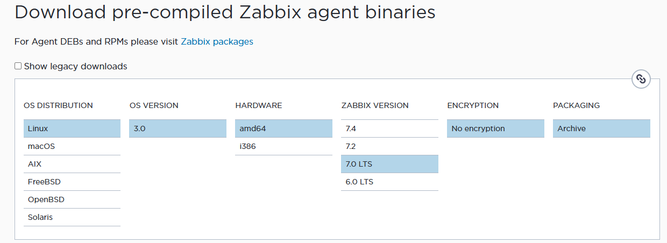Image resolution: width=667 pixels, height=243 pixels.
Task: Select Zabbix version 7.2
Action: (389, 146)
